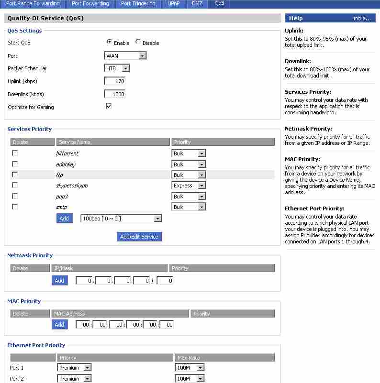
Task: Open the Port Forwarding tab
Action: tap(90, 4)
